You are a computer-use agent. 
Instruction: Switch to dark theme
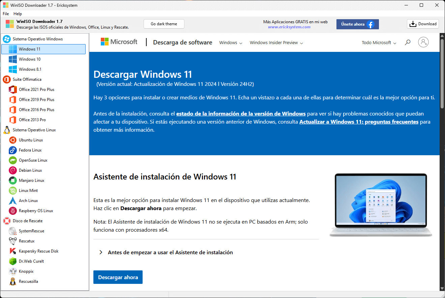[x=164, y=24]
